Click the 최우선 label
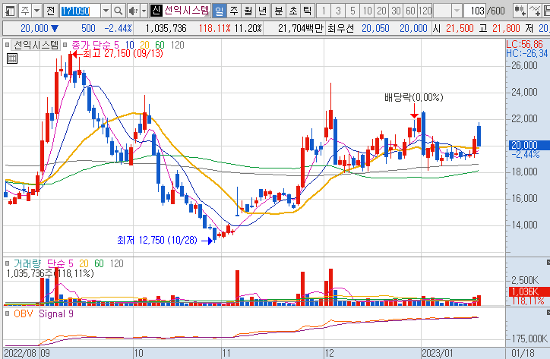This screenshot has height=359, width=550. 340,28
